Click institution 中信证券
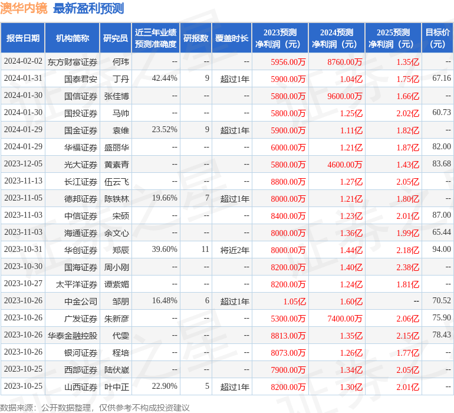The height and width of the screenshot is (413, 454). (x=81, y=216)
